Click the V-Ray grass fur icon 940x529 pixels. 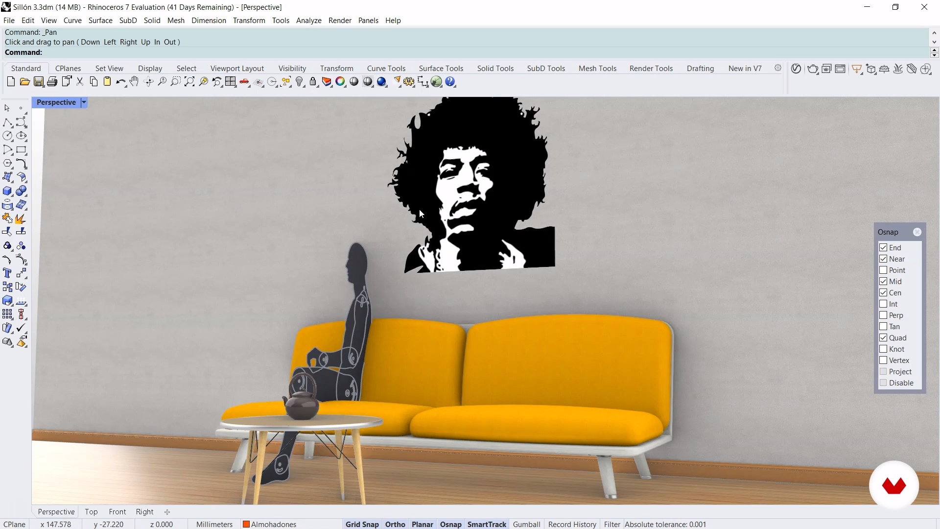[898, 69]
